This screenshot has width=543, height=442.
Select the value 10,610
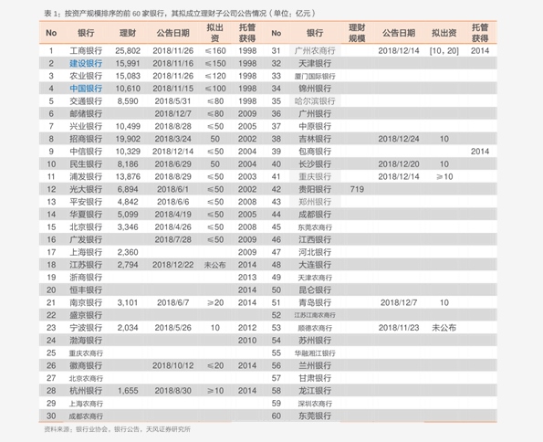tap(128, 89)
